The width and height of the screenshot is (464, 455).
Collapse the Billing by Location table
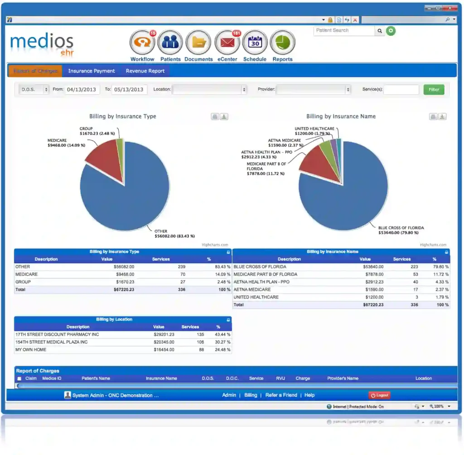(228, 319)
